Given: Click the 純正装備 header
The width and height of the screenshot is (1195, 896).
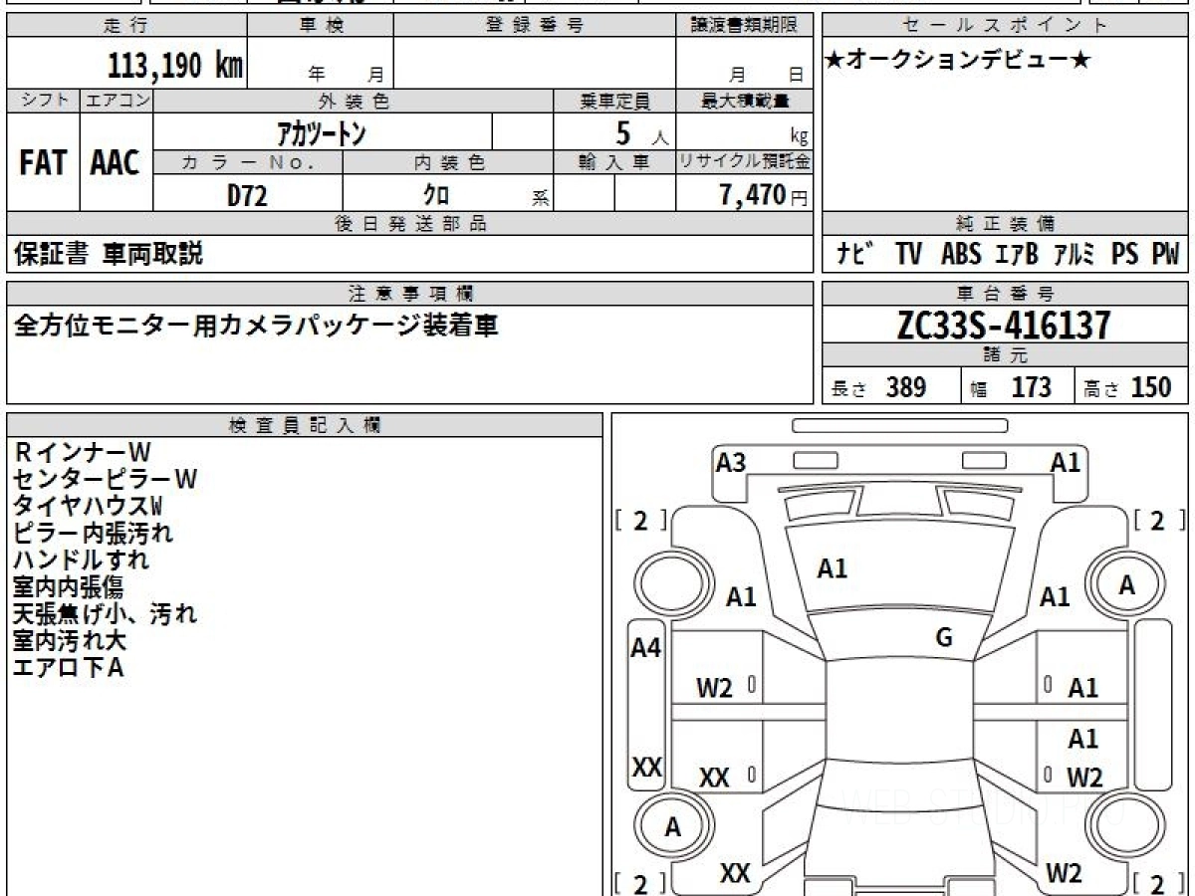Looking at the screenshot, I should click(1005, 224).
